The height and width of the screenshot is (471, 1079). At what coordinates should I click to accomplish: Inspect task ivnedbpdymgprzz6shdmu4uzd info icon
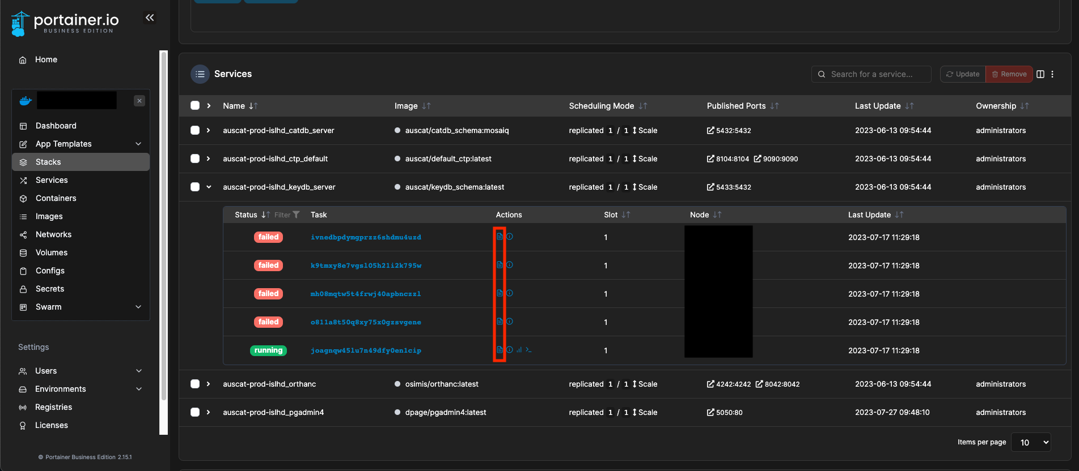pyautogui.click(x=510, y=237)
